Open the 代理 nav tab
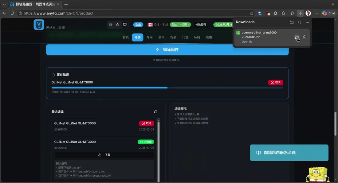Screen dimensions: 338x183 coord(185,37)
